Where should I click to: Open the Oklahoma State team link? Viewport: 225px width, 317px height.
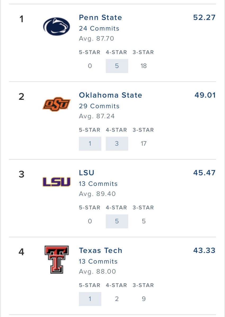coord(110,95)
